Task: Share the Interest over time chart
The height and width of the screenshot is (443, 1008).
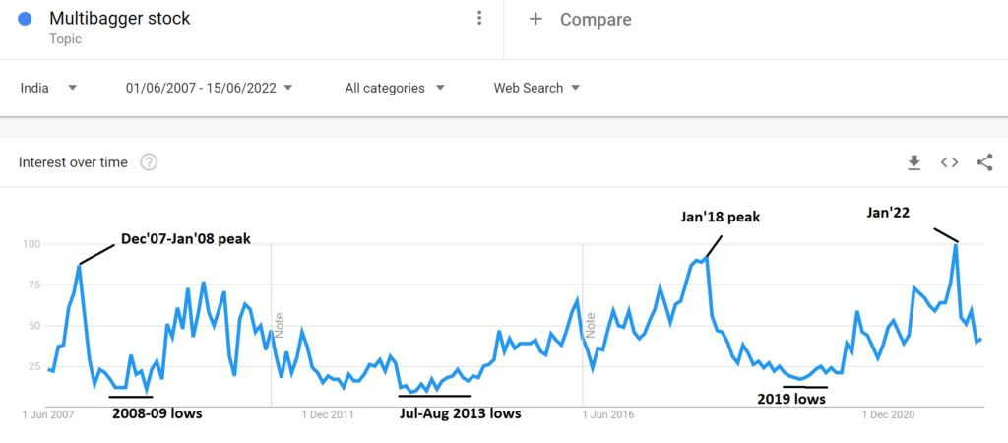Action: pos(984,162)
